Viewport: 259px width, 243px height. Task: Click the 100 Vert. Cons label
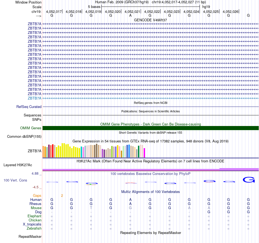[15, 180]
